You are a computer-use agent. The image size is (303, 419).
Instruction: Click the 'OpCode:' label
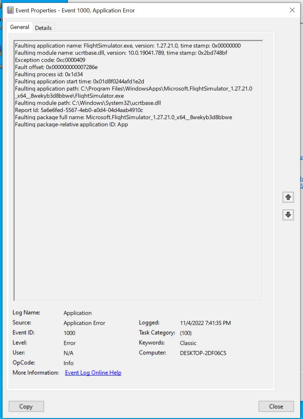24,363
